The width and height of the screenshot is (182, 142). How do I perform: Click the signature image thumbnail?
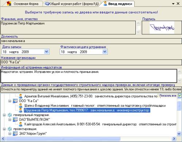[x=162, y=28]
